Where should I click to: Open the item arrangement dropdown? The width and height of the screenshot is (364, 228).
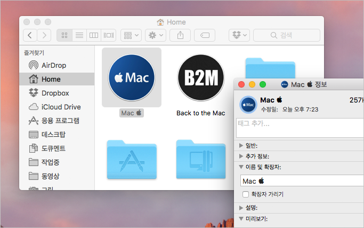(x=131, y=35)
